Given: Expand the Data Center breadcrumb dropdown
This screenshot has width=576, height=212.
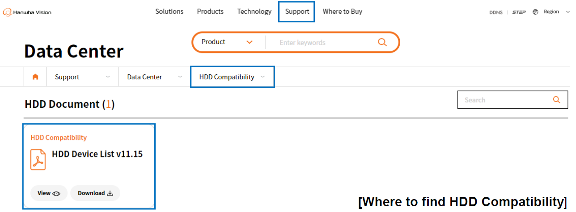Looking at the screenshot, I should (x=180, y=77).
